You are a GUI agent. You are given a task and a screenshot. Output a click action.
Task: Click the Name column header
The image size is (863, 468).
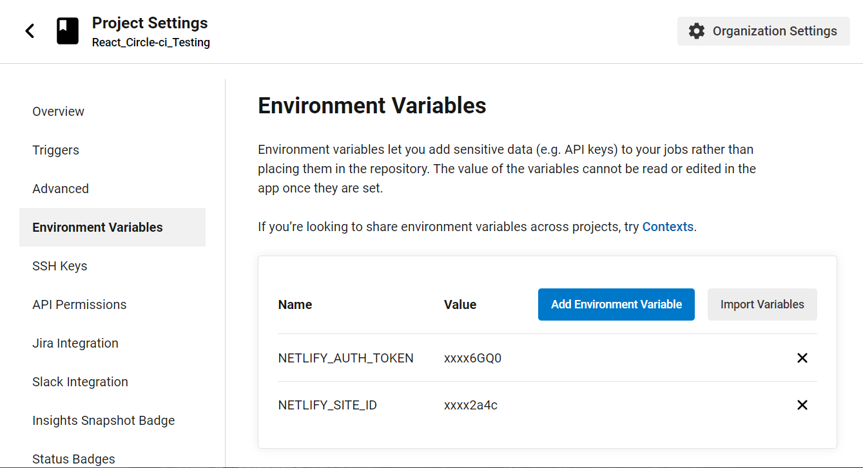tap(295, 304)
